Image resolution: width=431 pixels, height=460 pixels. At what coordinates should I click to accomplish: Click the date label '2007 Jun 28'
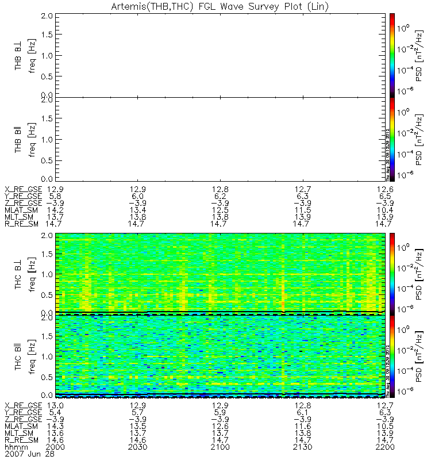tap(30, 454)
